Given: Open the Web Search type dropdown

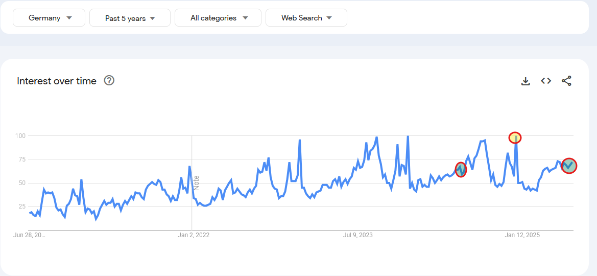Looking at the screenshot, I should coord(306,18).
